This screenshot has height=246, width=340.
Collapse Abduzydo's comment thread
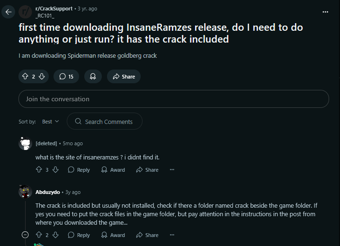click(25, 235)
